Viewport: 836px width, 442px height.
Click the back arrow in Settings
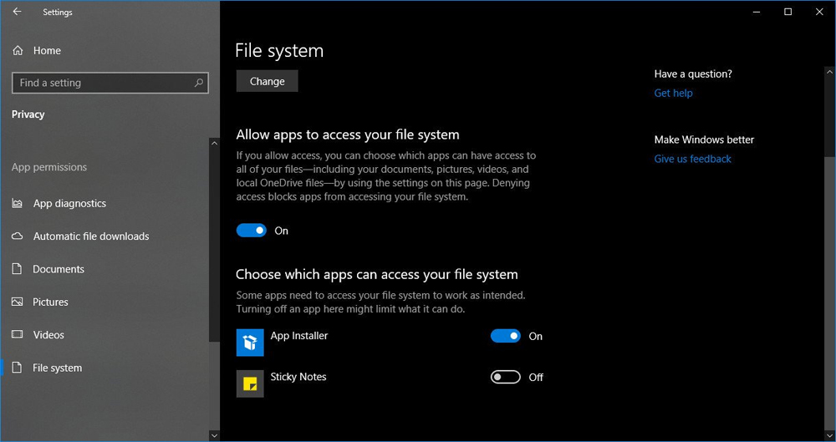coord(17,12)
